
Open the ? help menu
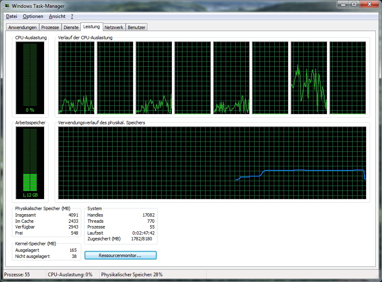point(72,16)
